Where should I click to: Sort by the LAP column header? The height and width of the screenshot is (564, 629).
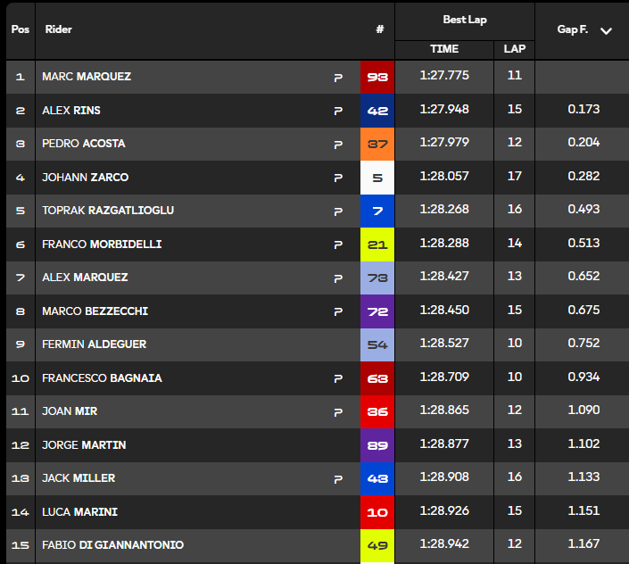click(514, 49)
